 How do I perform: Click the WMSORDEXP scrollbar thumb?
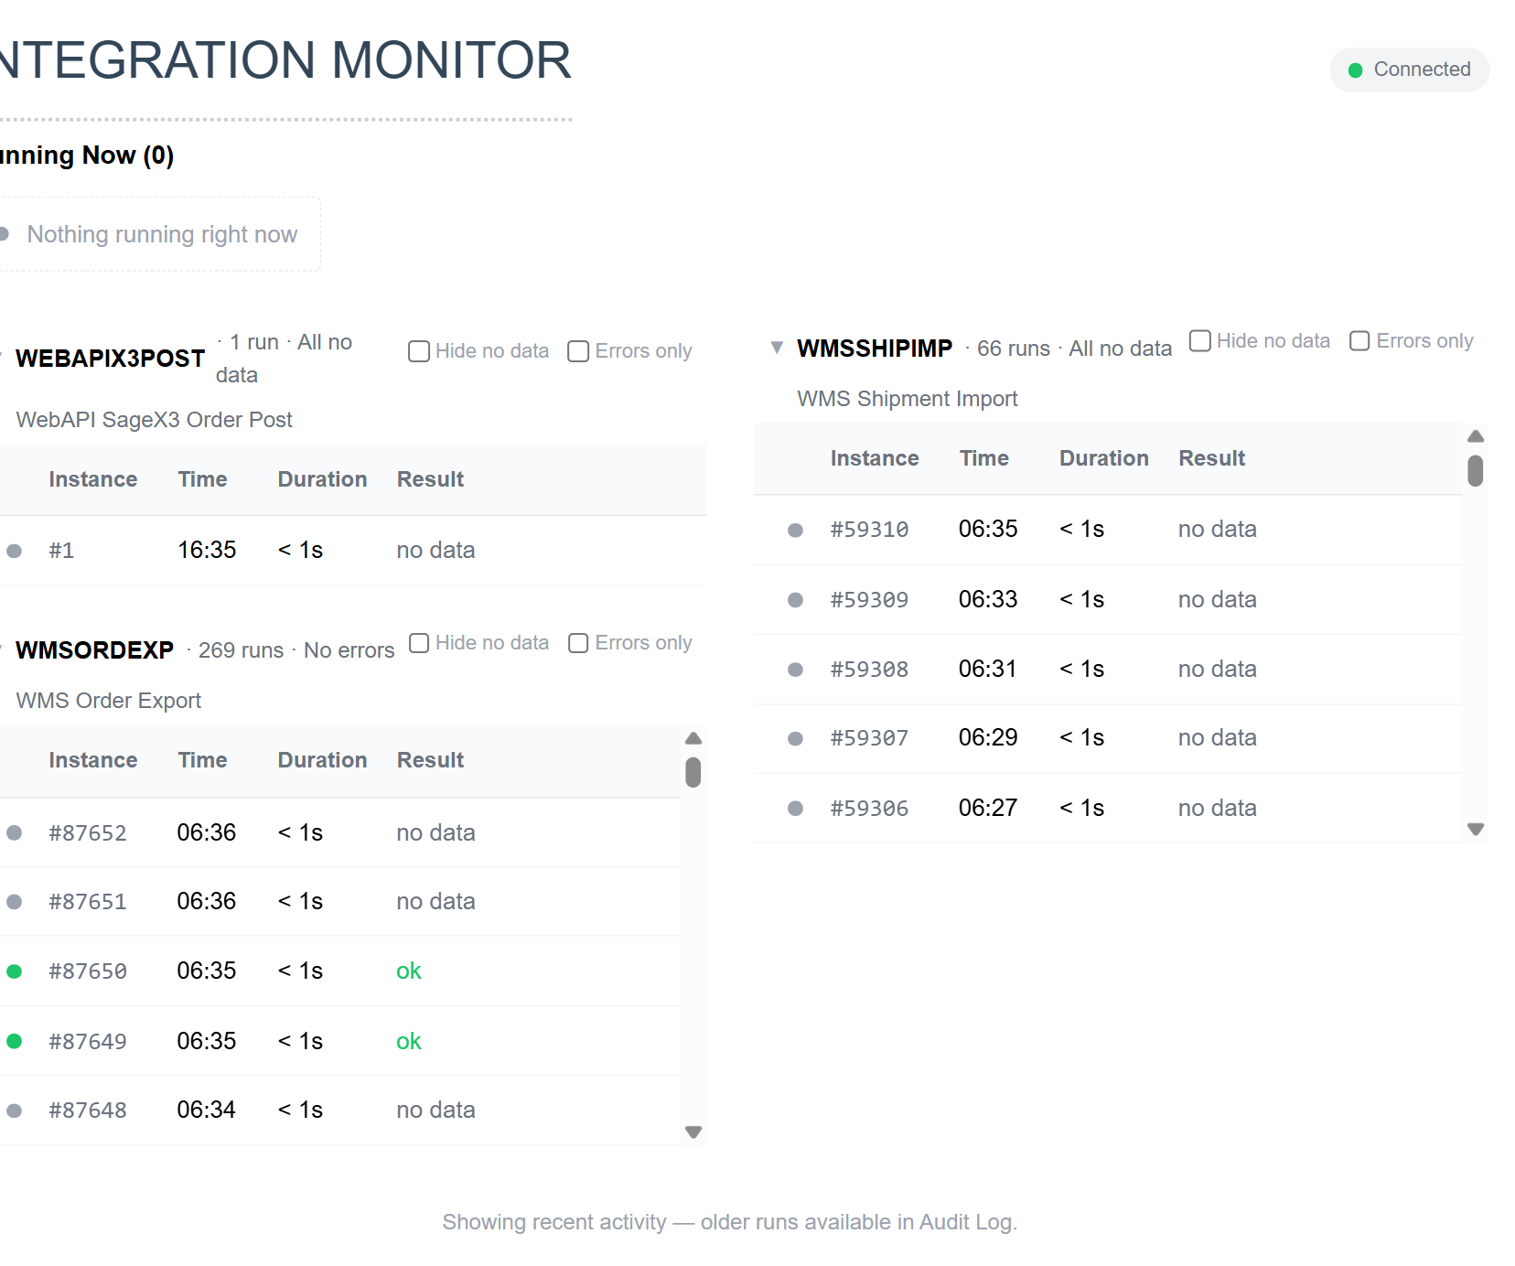pyautogui.click(x=693, y=772)
